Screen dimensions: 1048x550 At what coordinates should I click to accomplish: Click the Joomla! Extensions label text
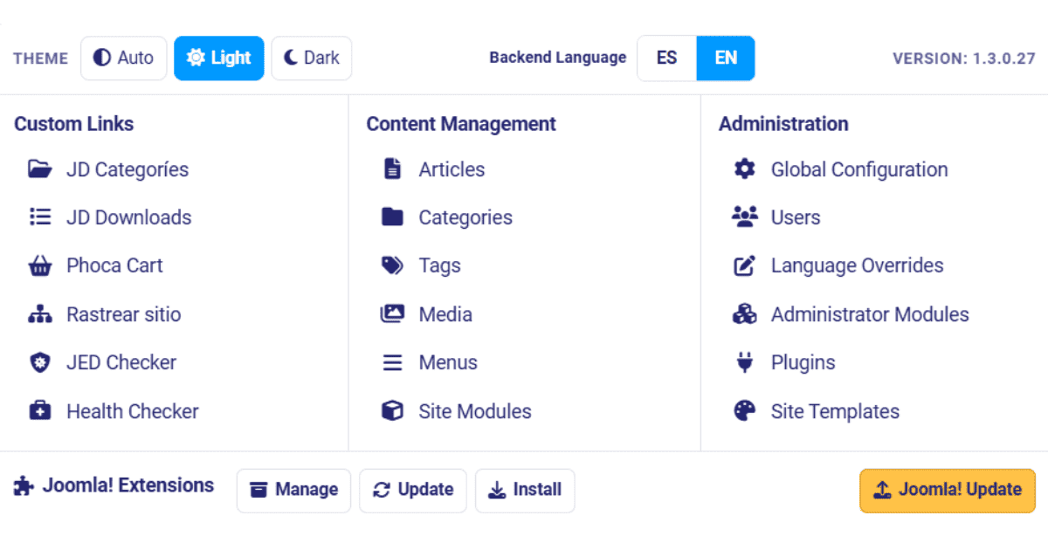[x=128, y=485]
